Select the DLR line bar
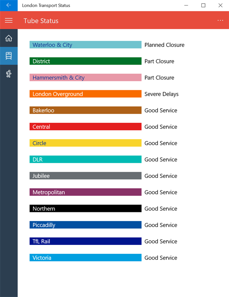Screen dimensions: 229x297 pos(85,159)
